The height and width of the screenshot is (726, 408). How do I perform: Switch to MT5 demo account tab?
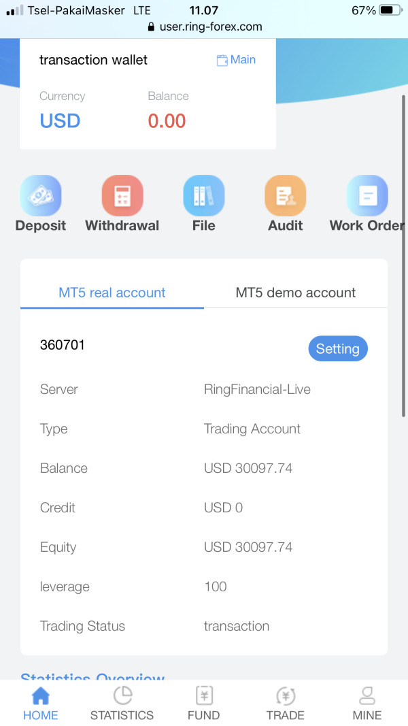tap(296, 293)
